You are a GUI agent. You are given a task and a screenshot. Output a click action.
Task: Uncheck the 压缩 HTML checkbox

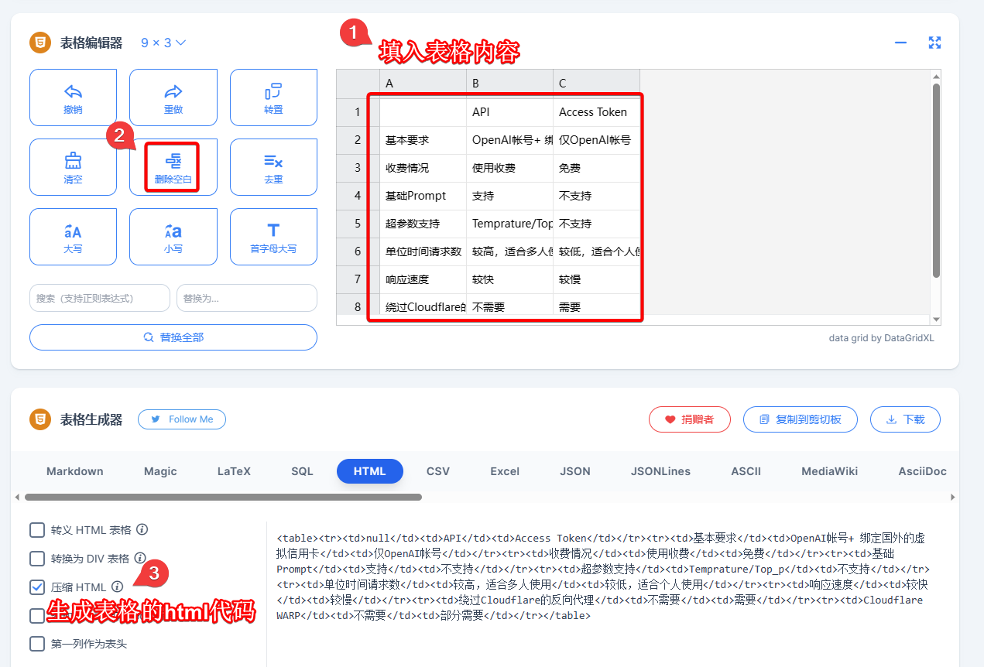[x=37, y=587]
